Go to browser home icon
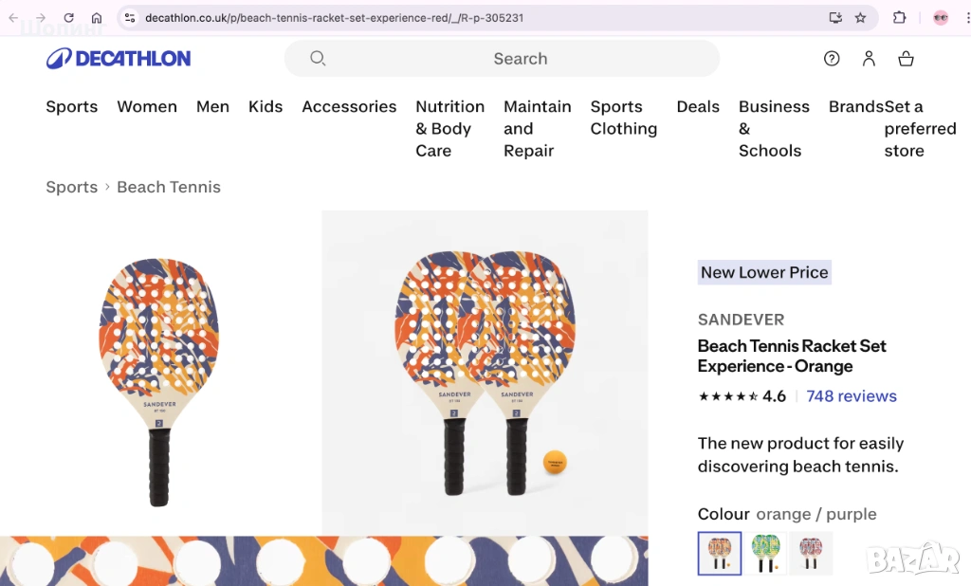971x586 pixels. click(97, 18)
